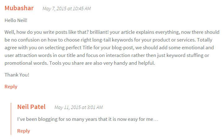This screenshot has height=140, width=222.
Task: Select the May 11, 2015 timestamp
Action: [x=78, y=107]
